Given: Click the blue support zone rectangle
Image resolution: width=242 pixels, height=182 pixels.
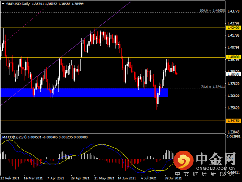Looking at the screenshot, I should (x=84, y=93).
